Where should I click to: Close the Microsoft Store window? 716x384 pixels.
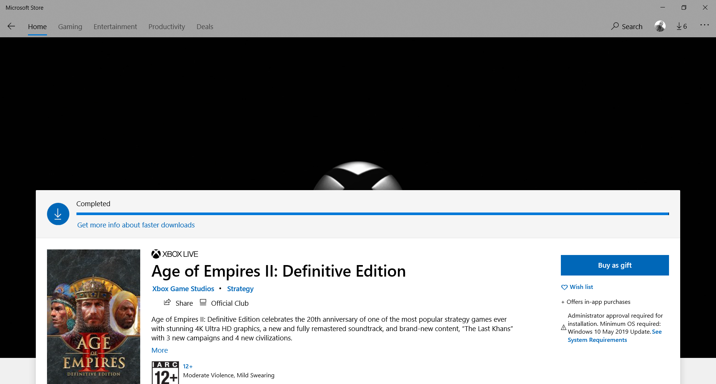[x=705, y=7]
